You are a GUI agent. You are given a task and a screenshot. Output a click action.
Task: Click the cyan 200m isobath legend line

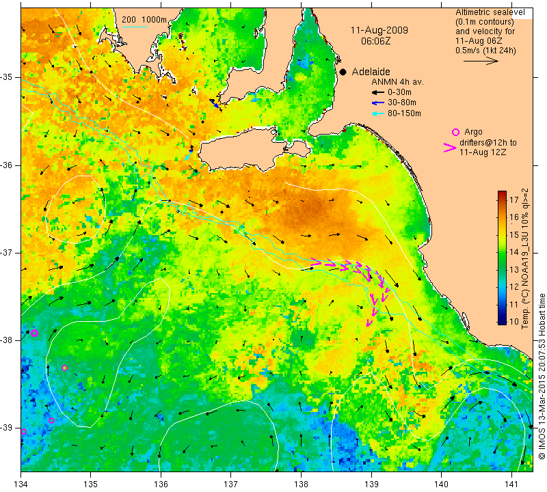click(135, 27)
